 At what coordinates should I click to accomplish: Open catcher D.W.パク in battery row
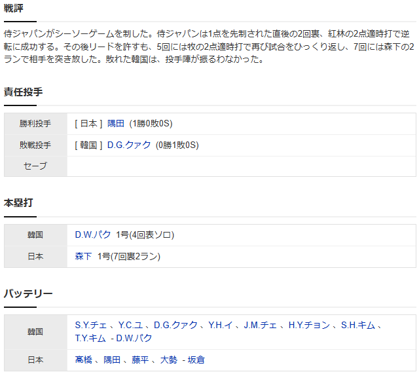[x=134, y=338]
